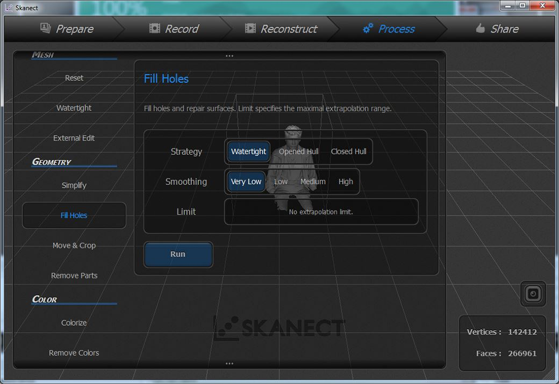
Task: Select Fill Holes in sidebar
Action: pos(74,215)
